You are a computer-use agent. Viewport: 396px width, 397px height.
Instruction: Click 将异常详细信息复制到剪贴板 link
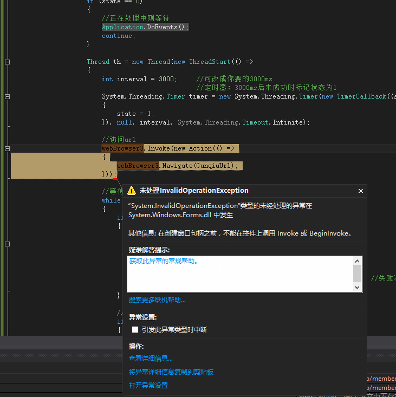171,372
